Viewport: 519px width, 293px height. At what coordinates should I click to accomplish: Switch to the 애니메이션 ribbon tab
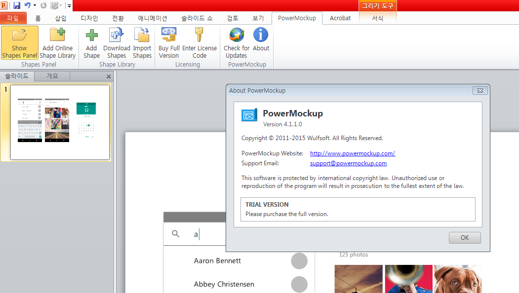tap(153, 18)
